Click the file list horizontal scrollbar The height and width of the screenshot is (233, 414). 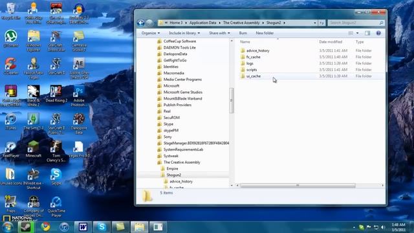[298, 186]
